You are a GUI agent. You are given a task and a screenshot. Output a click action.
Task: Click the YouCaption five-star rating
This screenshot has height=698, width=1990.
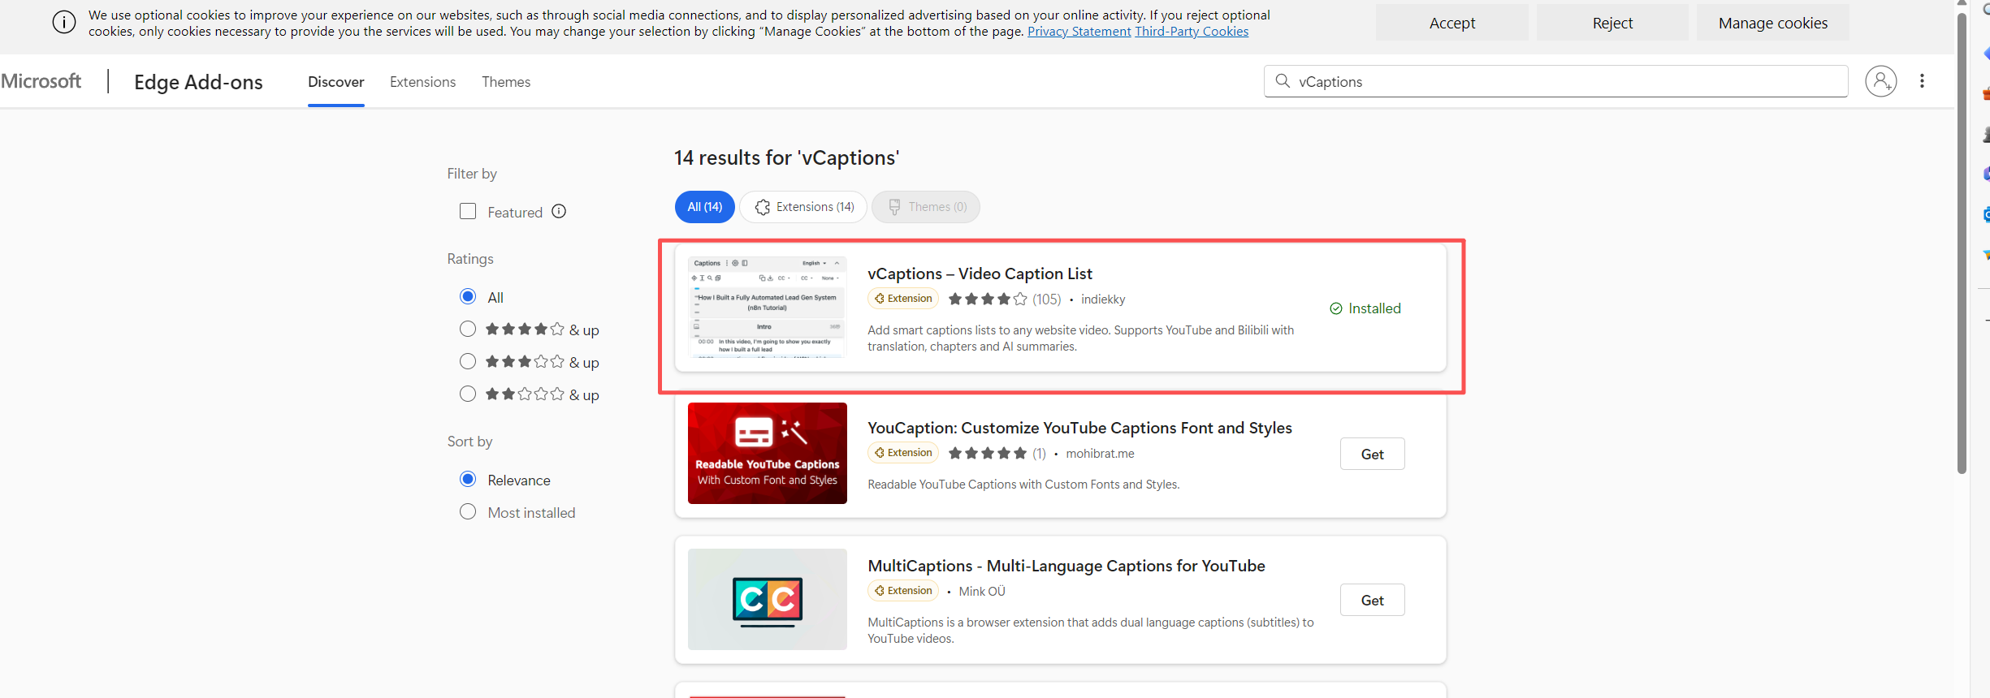[x=988, y=454]
